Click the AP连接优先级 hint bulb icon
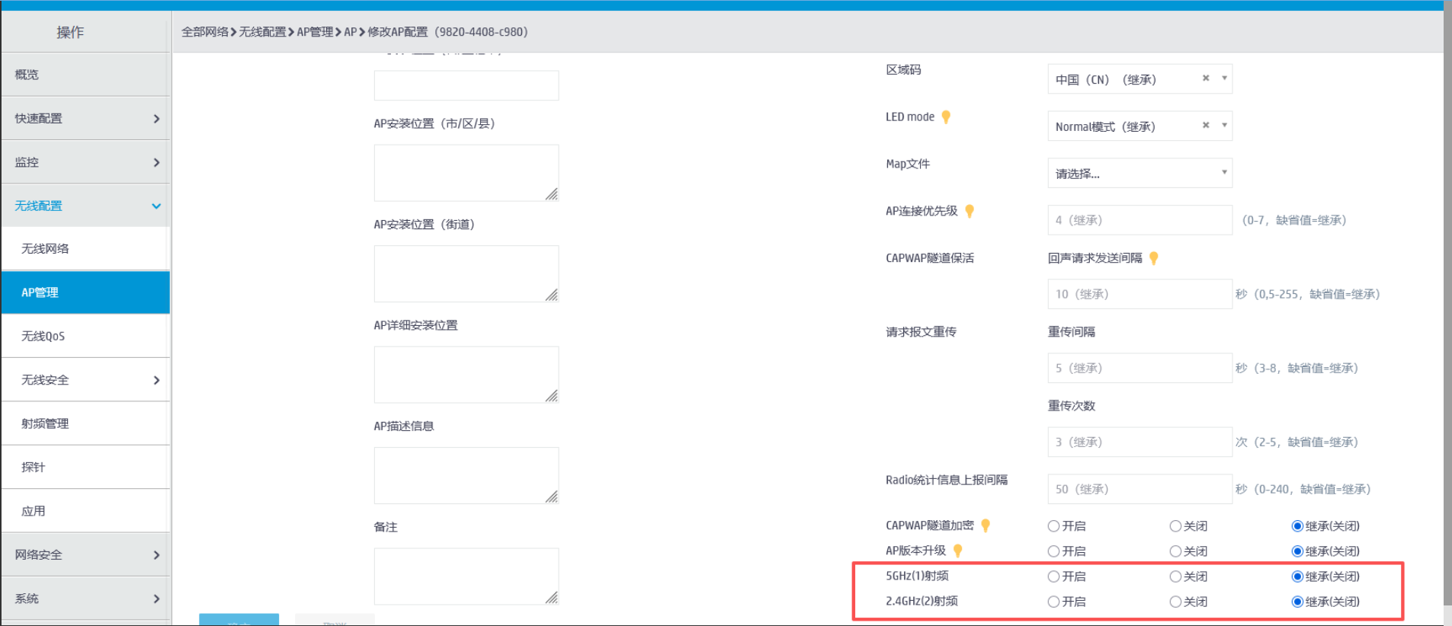This screenshot has height=626, width=1452. [x=970, y=211]
